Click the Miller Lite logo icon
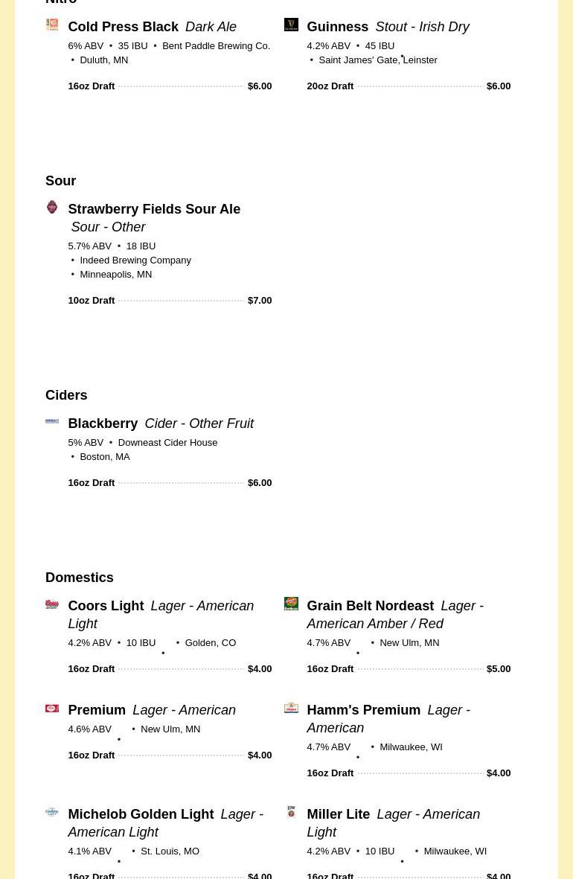 click(291, 812)
